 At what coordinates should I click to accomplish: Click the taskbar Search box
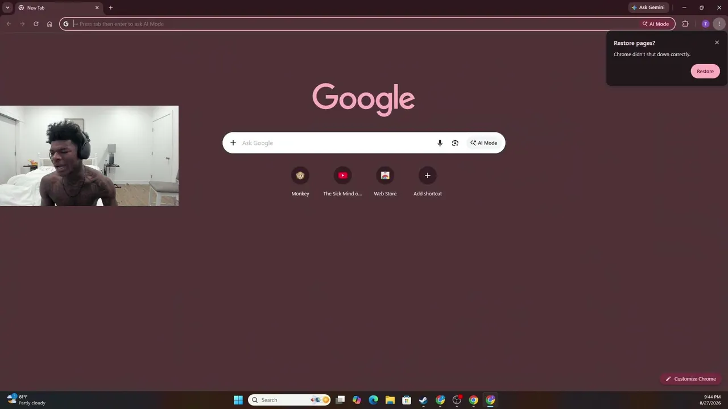click(x=289, y=400)
